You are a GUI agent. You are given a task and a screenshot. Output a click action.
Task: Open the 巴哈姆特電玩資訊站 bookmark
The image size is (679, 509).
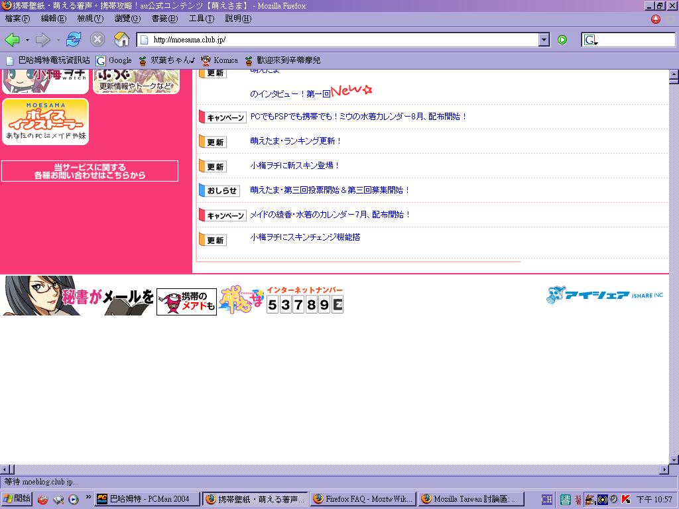(x=48, y=60)
